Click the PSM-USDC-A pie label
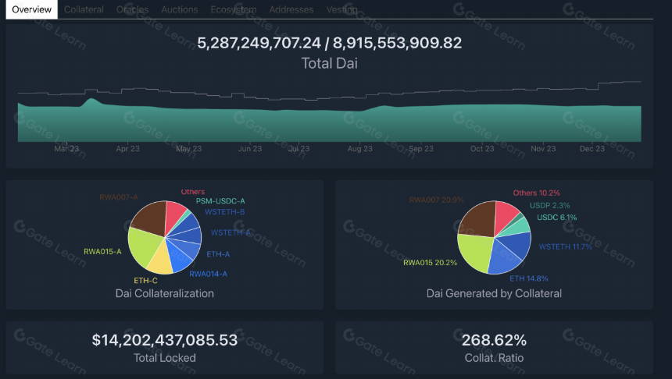The height and width of the screenshot is (379, 672). tap(220, 201)
